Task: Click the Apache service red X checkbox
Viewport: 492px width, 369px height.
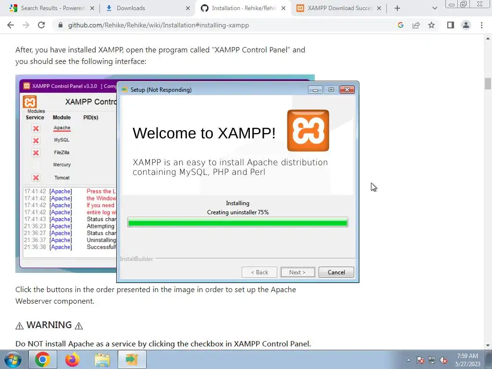Action: click(x=36, y=128)
